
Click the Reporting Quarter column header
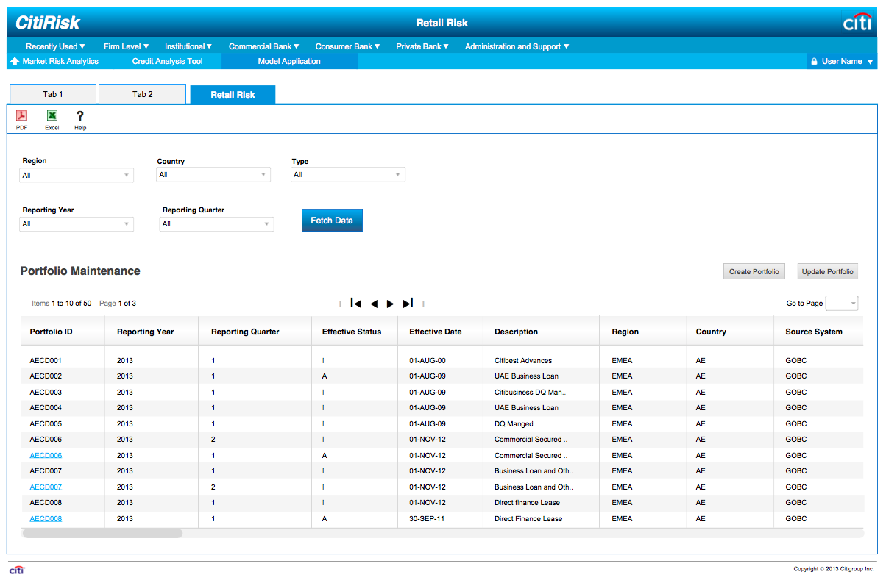(x=255, y=332)
